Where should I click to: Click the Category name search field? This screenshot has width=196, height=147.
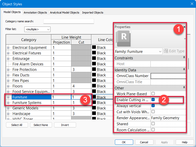[69, 21]
